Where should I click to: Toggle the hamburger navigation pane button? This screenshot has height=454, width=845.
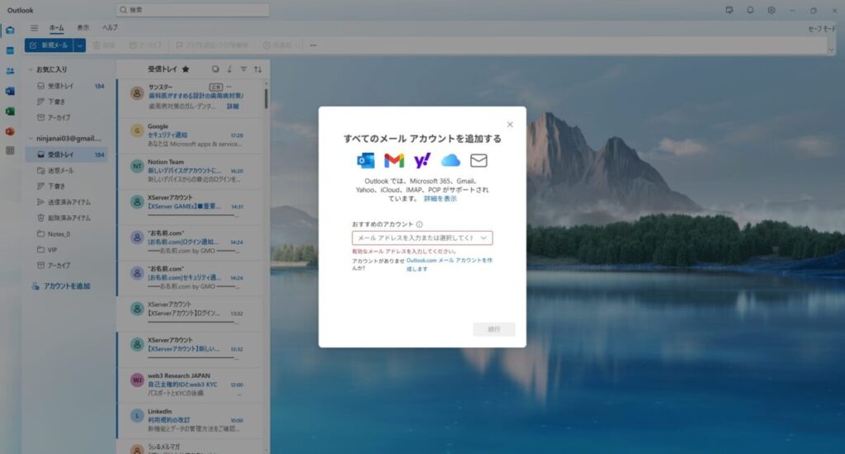(x=34, y=27)
